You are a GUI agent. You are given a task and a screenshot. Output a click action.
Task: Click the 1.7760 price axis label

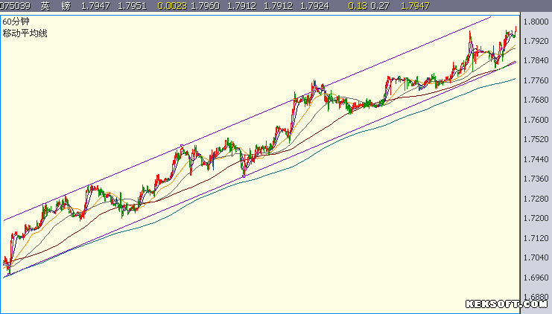click(536, 80)
